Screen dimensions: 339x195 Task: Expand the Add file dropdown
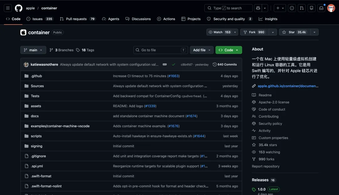pos(202,50)
